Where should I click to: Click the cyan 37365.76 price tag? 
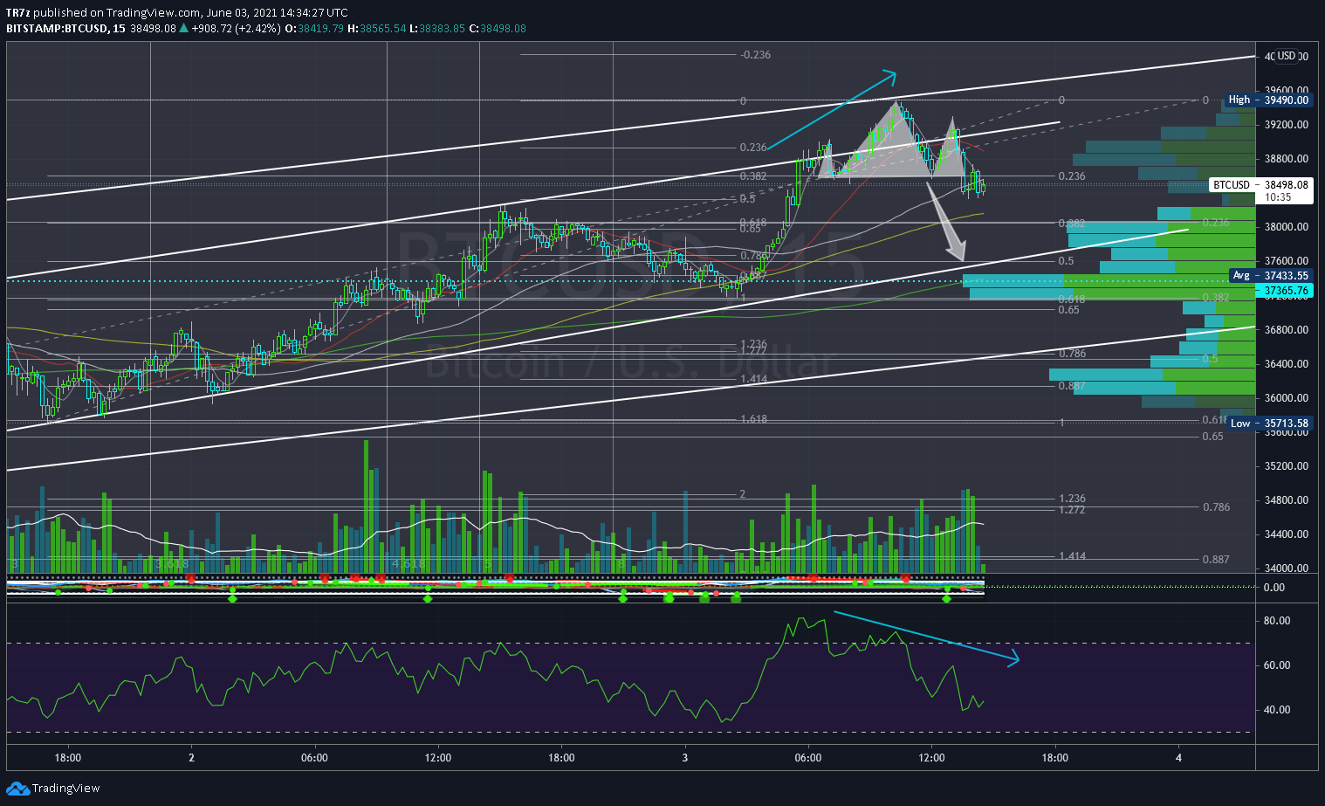[1284, 291]
